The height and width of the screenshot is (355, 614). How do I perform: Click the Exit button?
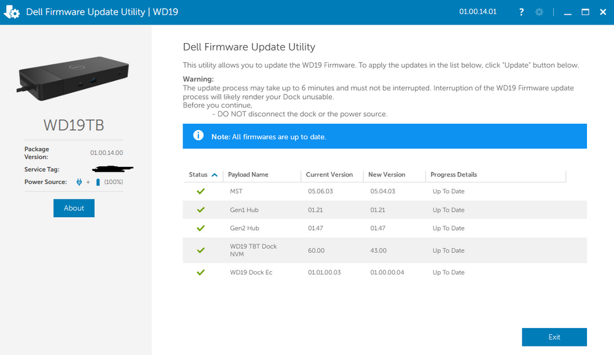(x=554, y=337)
